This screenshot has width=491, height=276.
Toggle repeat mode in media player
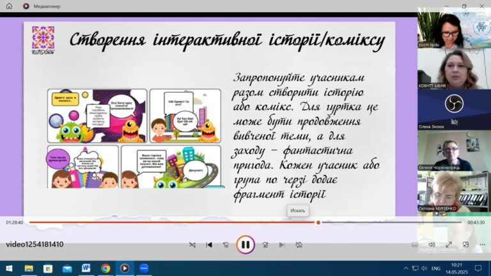(299, 245)
